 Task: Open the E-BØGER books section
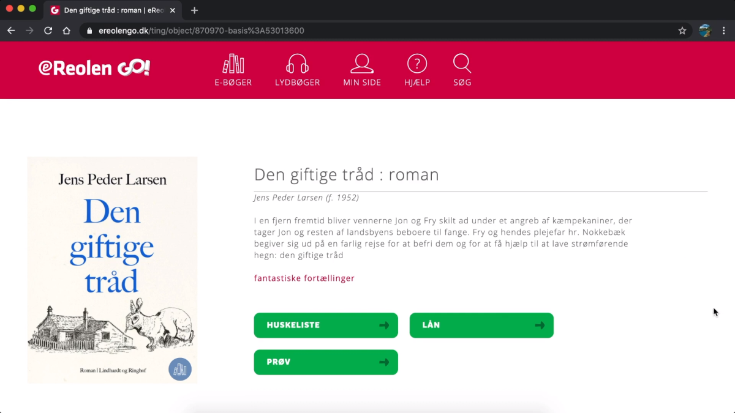[233, 70]
